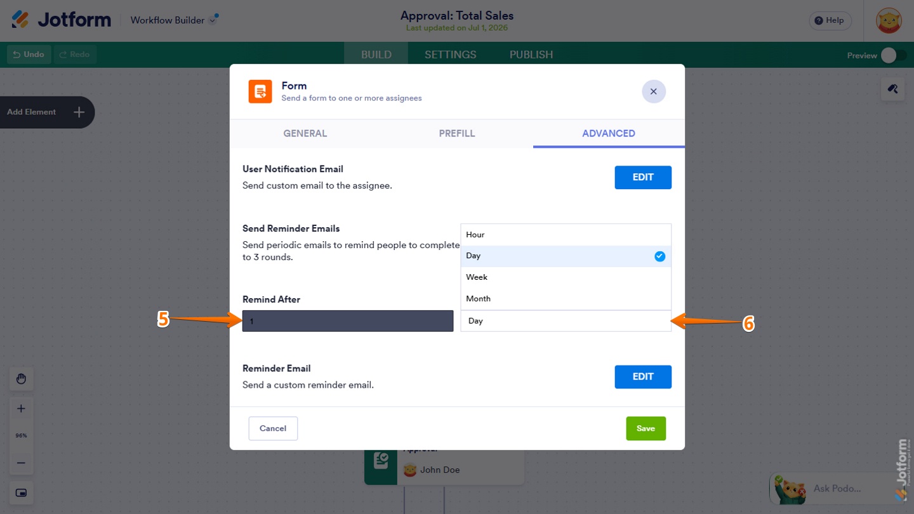
Task: Click the approval node checklist icon
Action: tap(381, 461)
